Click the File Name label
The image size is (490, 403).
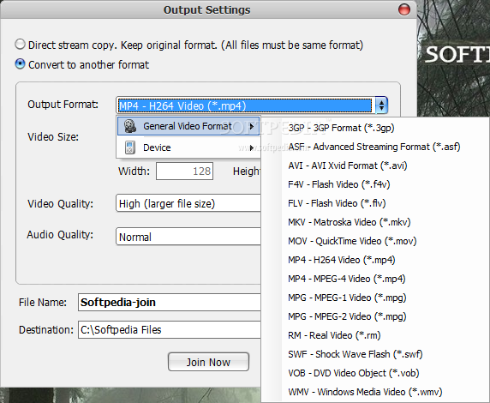click(x=43, y=302)
